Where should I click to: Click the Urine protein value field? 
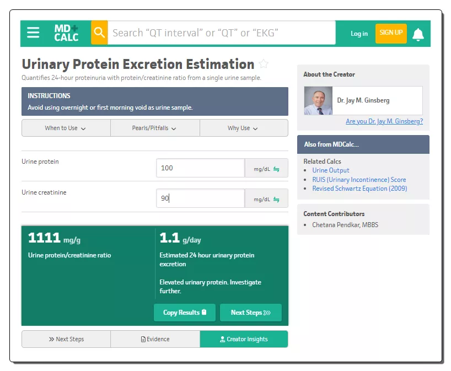tap(201, 168)
